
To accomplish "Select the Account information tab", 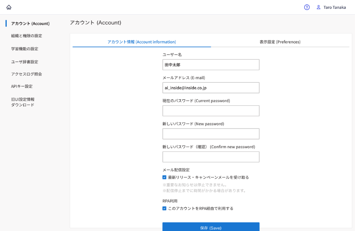I will 141,42.
